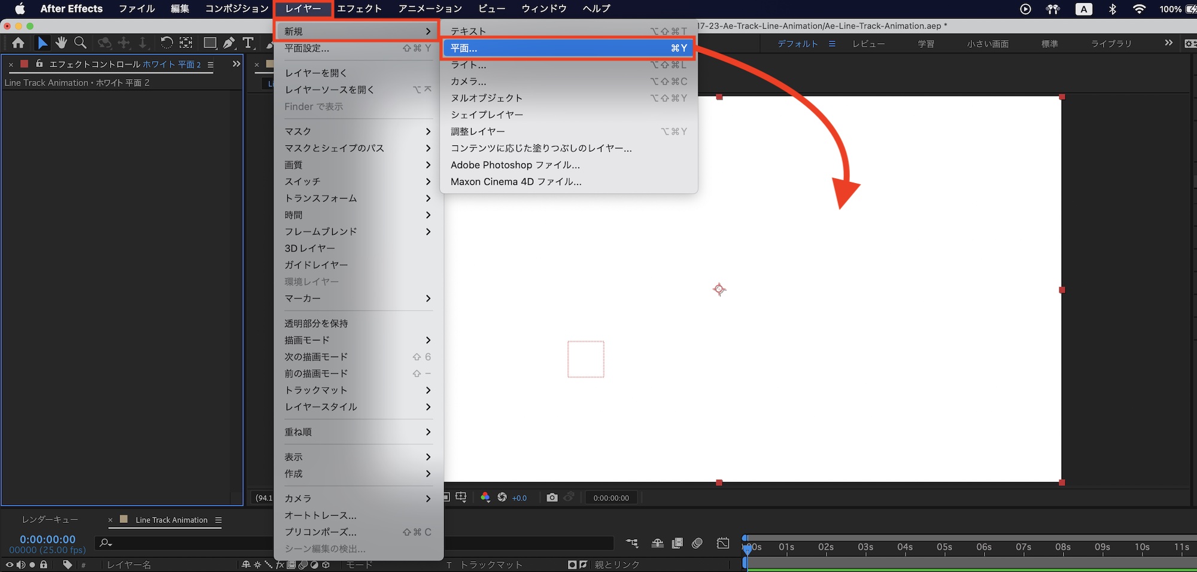The image size is (1197, 572).
Task: Select the Hand tool
Action: 61,42
